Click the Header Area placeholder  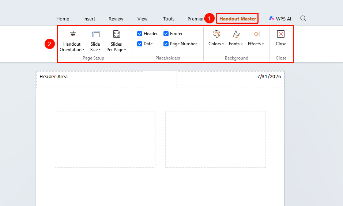(90, 80)
